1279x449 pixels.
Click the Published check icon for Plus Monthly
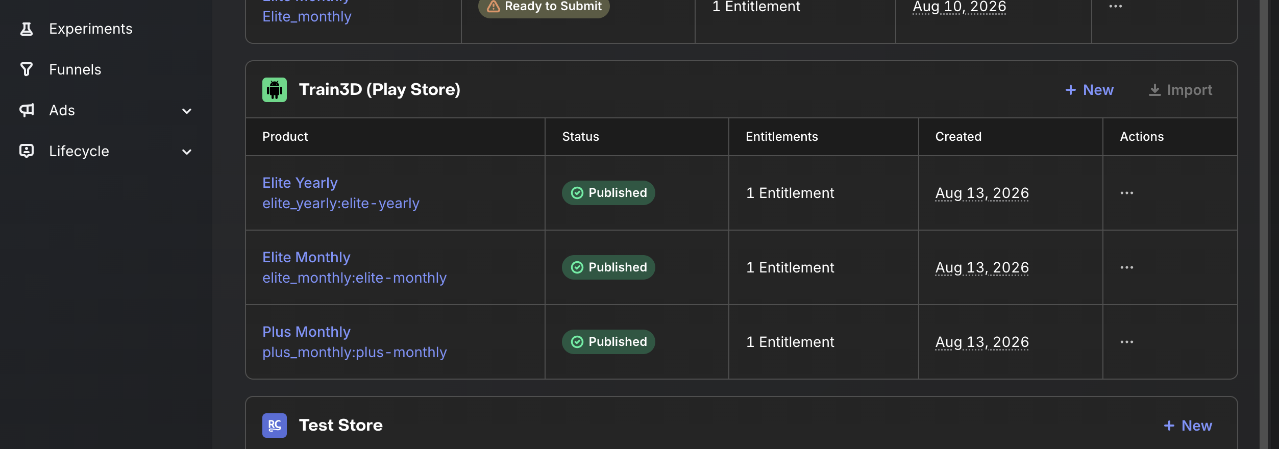[577, 342]
